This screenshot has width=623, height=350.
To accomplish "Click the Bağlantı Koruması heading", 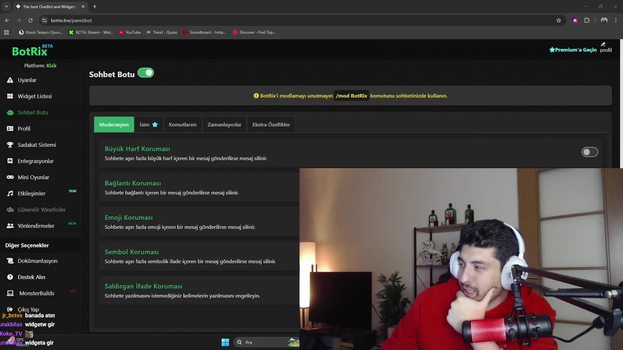I will pyautogui.click(x=133, y=183).
